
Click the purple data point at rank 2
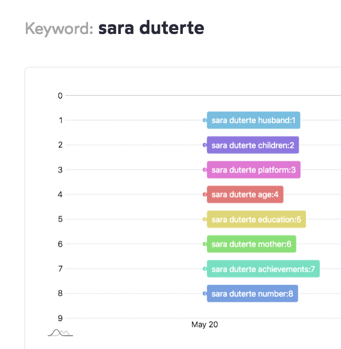[x=205, y=145]
